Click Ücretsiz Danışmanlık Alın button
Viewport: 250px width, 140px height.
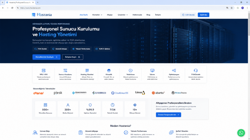point(168,115)
